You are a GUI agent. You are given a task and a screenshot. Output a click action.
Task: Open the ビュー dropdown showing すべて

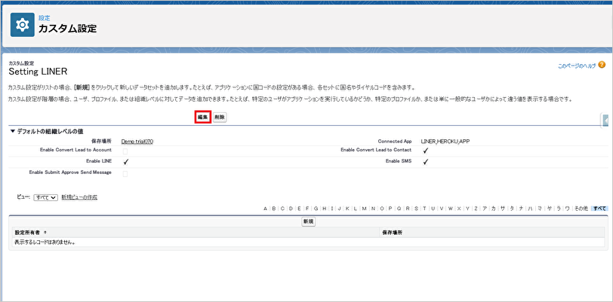(46, 198)
